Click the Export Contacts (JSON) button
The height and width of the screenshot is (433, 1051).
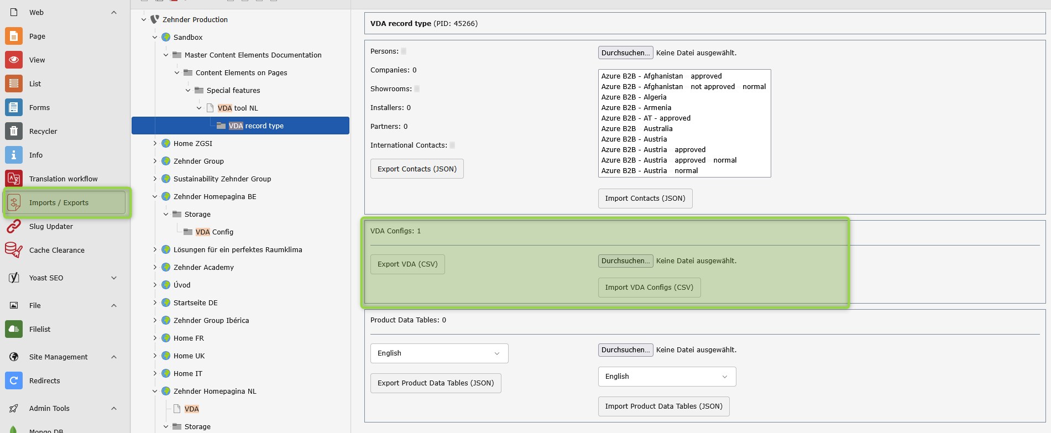click(x=417, y=169)
